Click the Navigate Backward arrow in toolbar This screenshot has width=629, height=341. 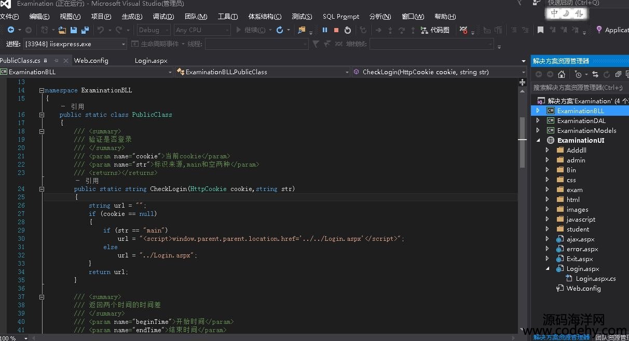click(10, 30)
